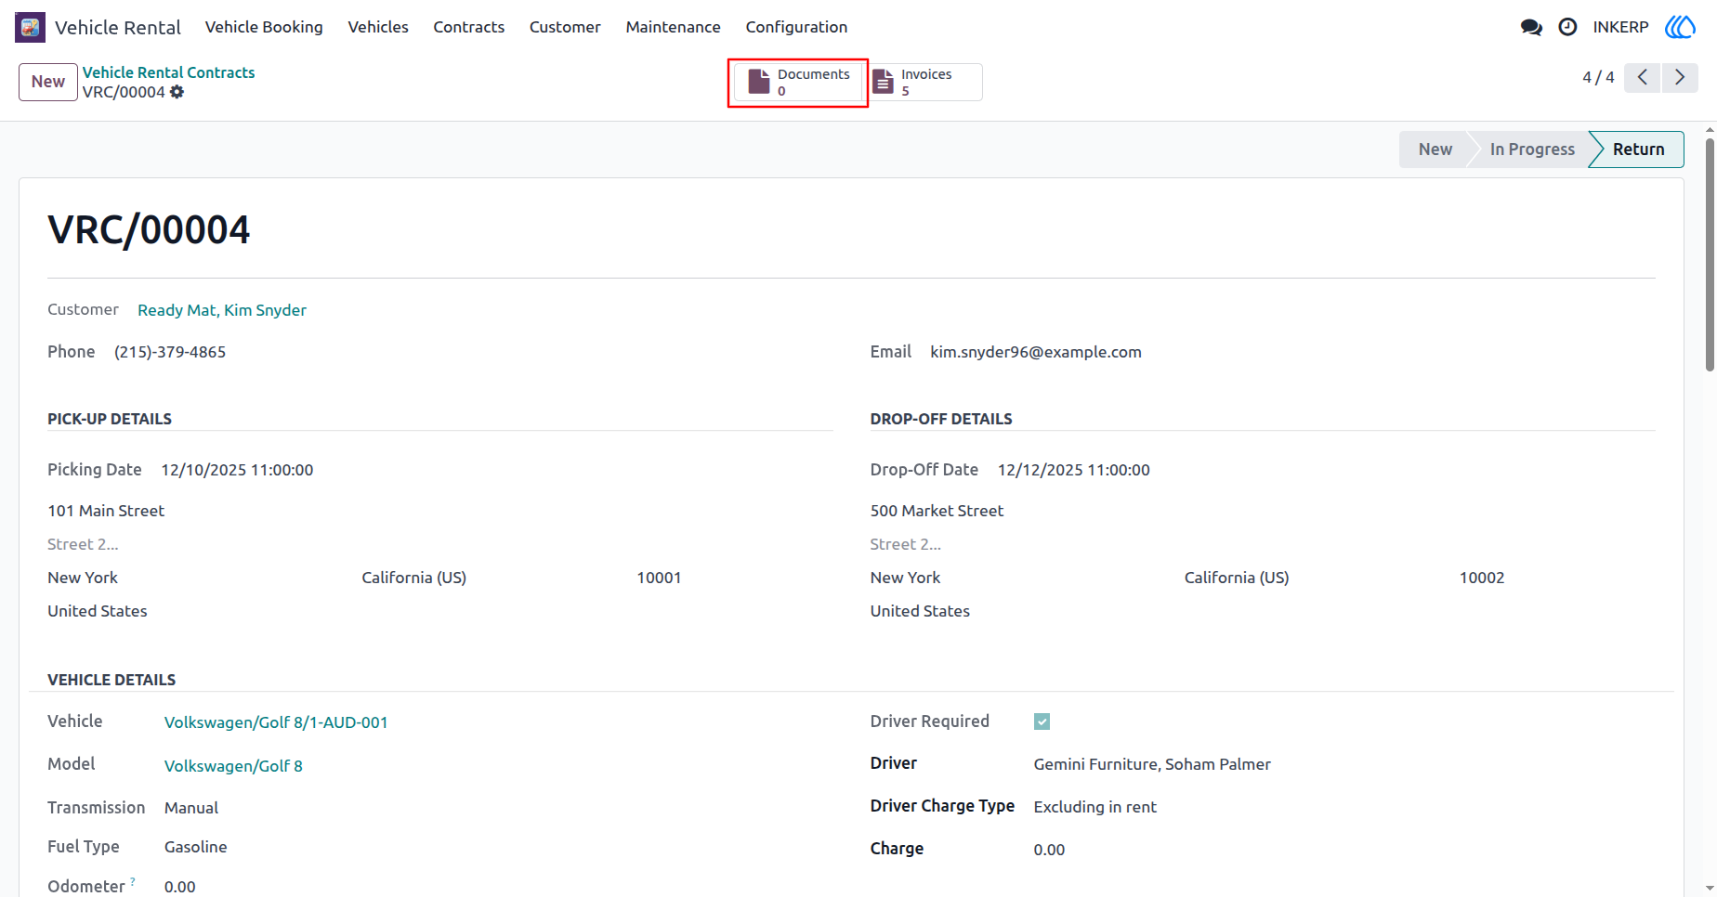Select the Return status stage

1638,149
